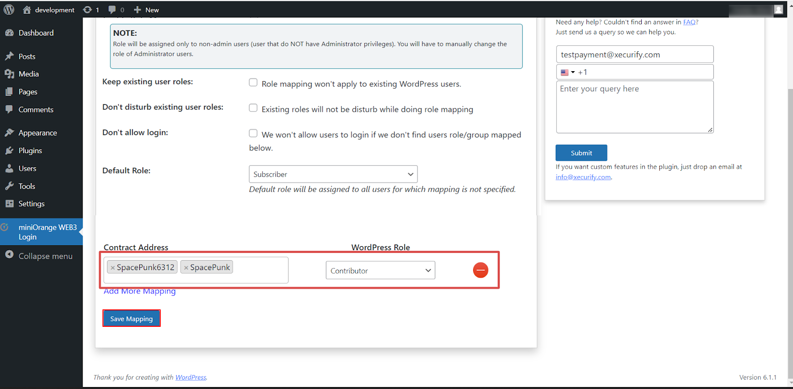Image resolution: width=793 pixels, height=389 pixels.
Task: Open the FAQ link
Action: coord(690,22)
